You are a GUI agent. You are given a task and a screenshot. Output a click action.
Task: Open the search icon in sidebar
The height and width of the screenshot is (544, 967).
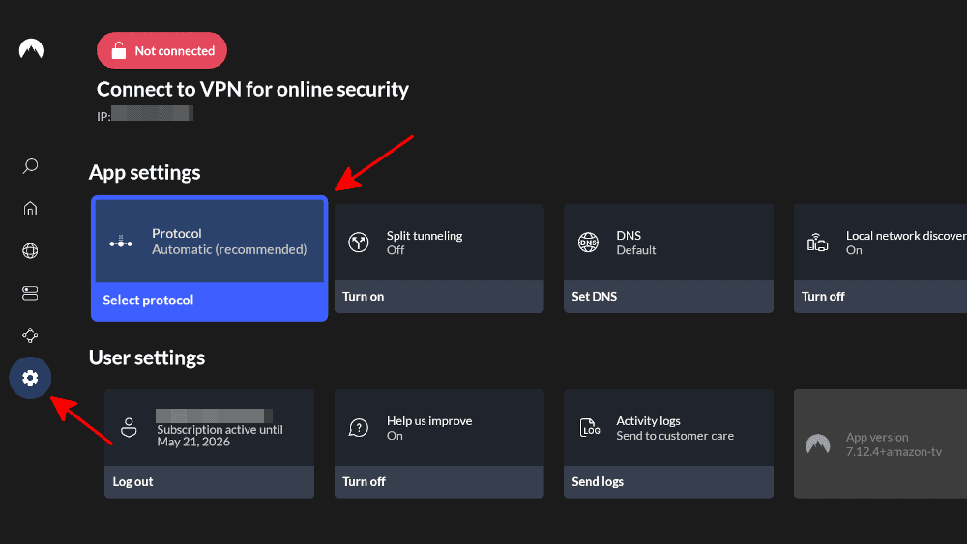click(30, 166)
